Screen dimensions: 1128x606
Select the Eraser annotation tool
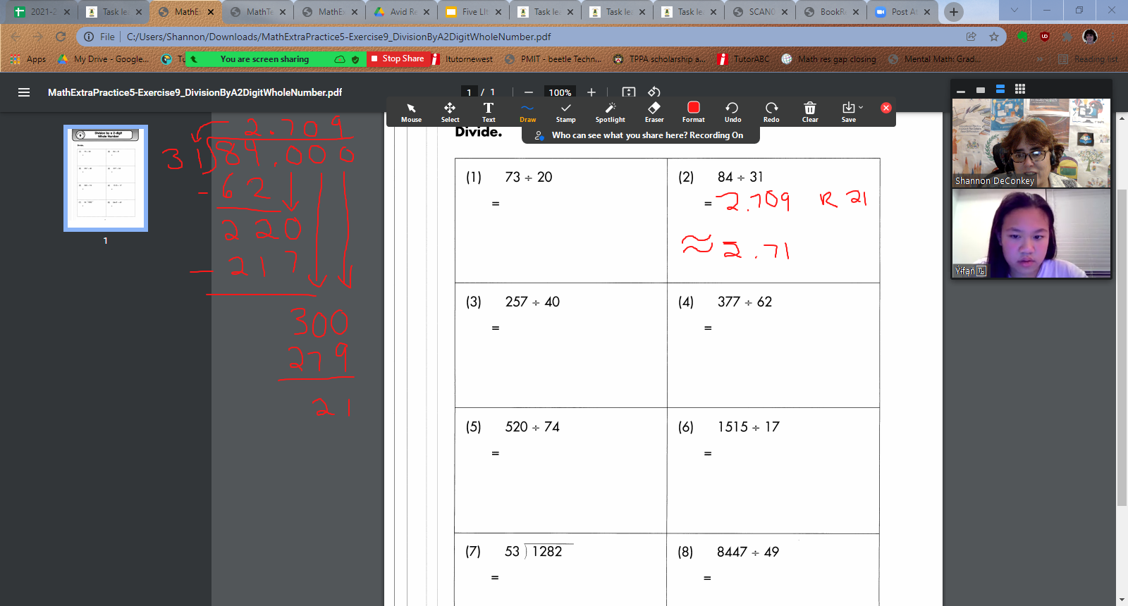pyautogui.click(x=654, y=112)
